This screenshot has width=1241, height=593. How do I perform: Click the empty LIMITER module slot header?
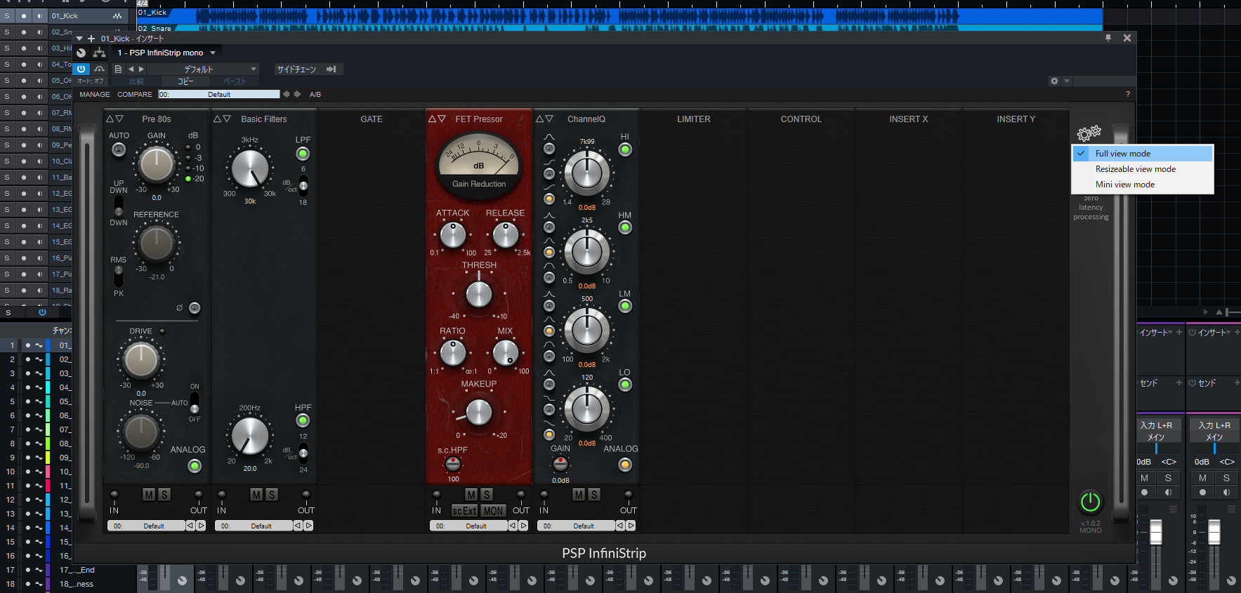(694, 119)
